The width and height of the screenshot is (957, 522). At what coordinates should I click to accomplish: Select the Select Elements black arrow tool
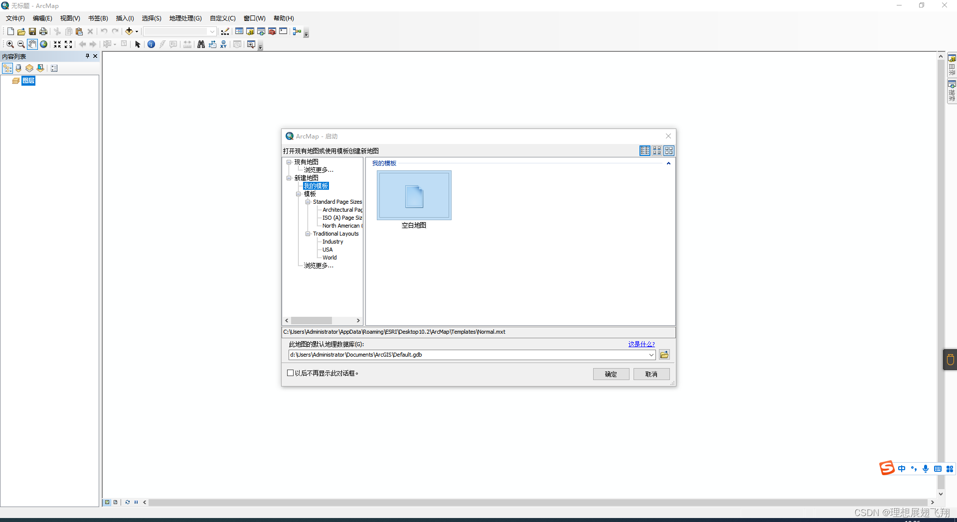coord(138,44)
